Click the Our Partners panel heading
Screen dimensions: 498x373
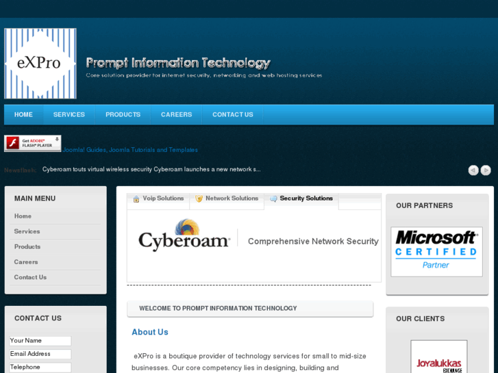(424, 206)
